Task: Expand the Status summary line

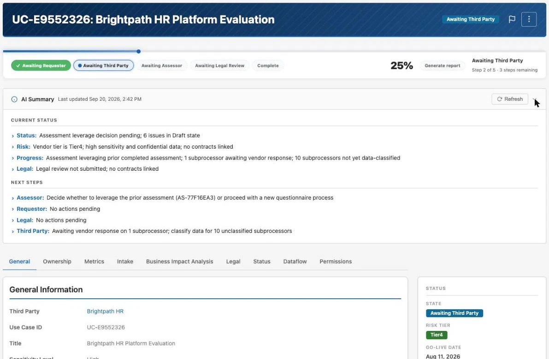Action: tap(13, 136)
